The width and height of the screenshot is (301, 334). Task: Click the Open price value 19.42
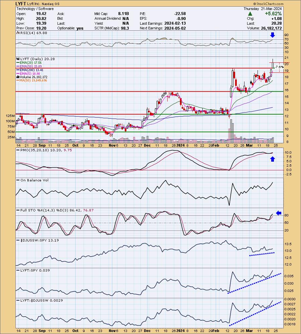pyautogui.click(x=41, y=14)
